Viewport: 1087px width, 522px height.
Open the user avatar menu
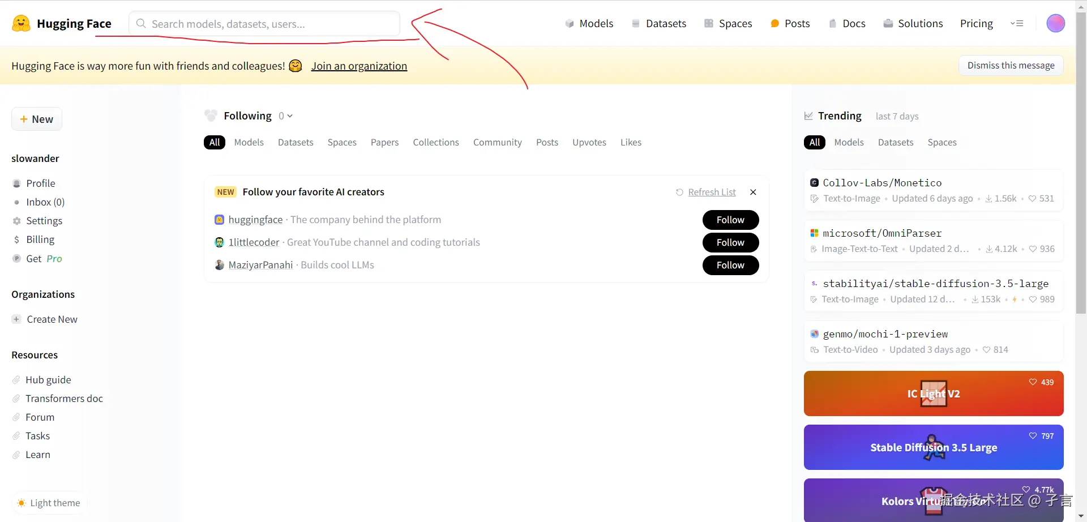[x=1055, y=23]
